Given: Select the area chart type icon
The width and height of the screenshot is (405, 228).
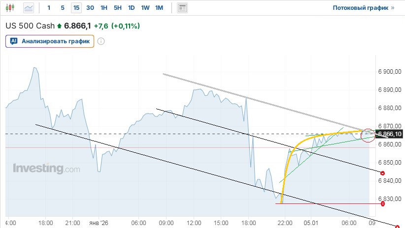Looking at the screenshot, I should pyautogui.click(x=29, y=8).
